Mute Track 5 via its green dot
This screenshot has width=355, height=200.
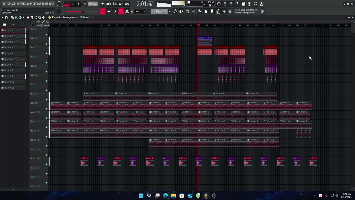click(x=46, y=72)
